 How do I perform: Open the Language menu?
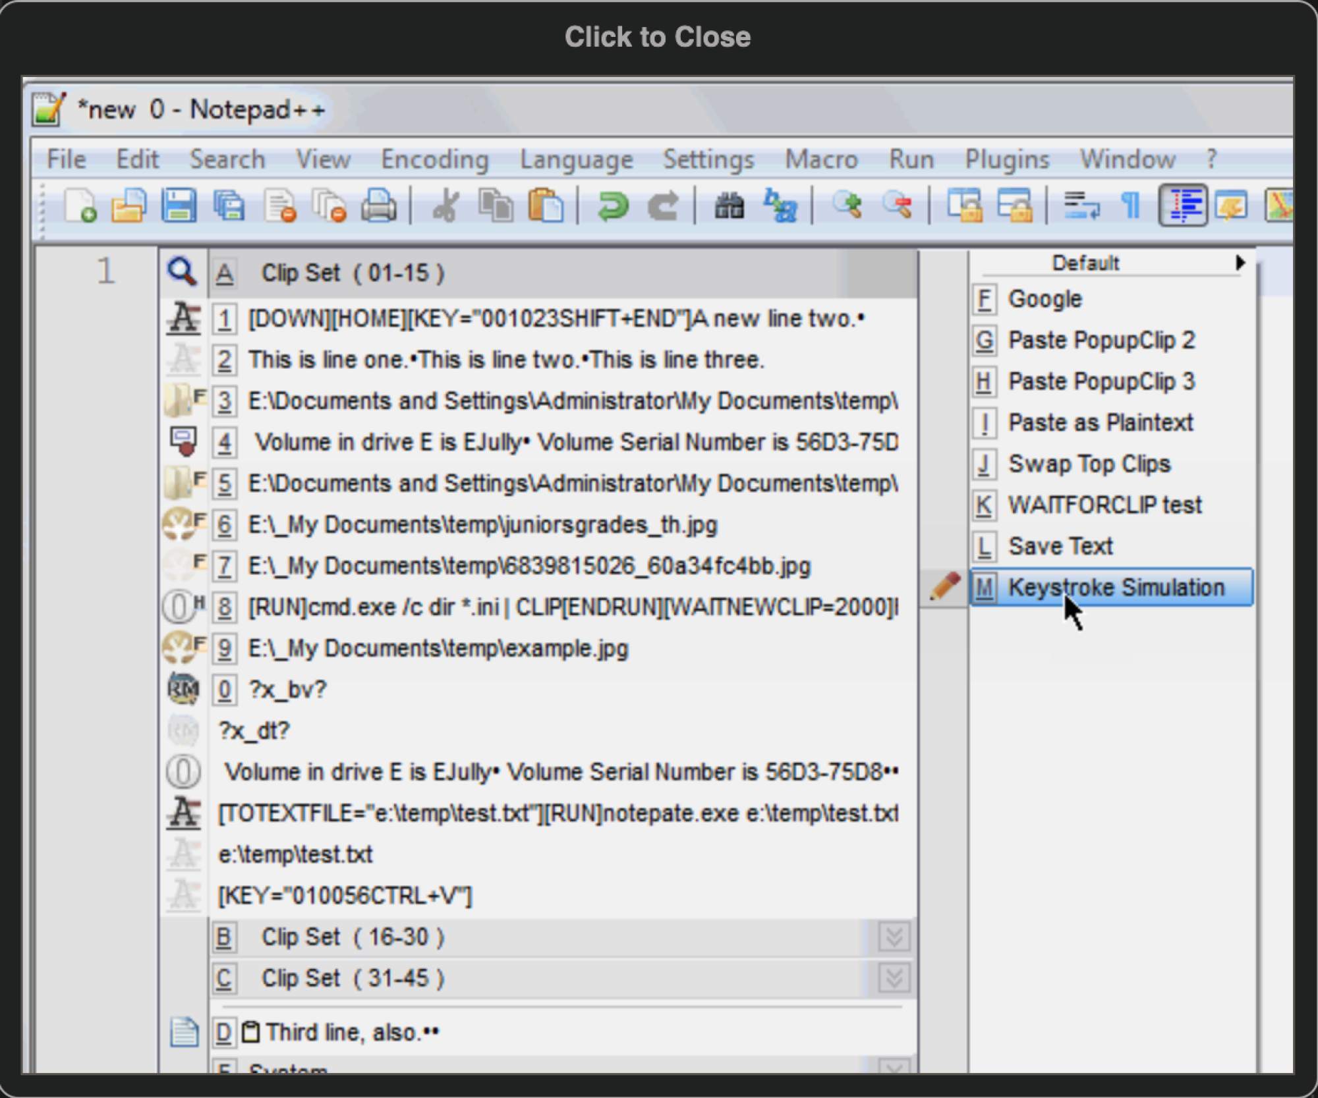577,159
